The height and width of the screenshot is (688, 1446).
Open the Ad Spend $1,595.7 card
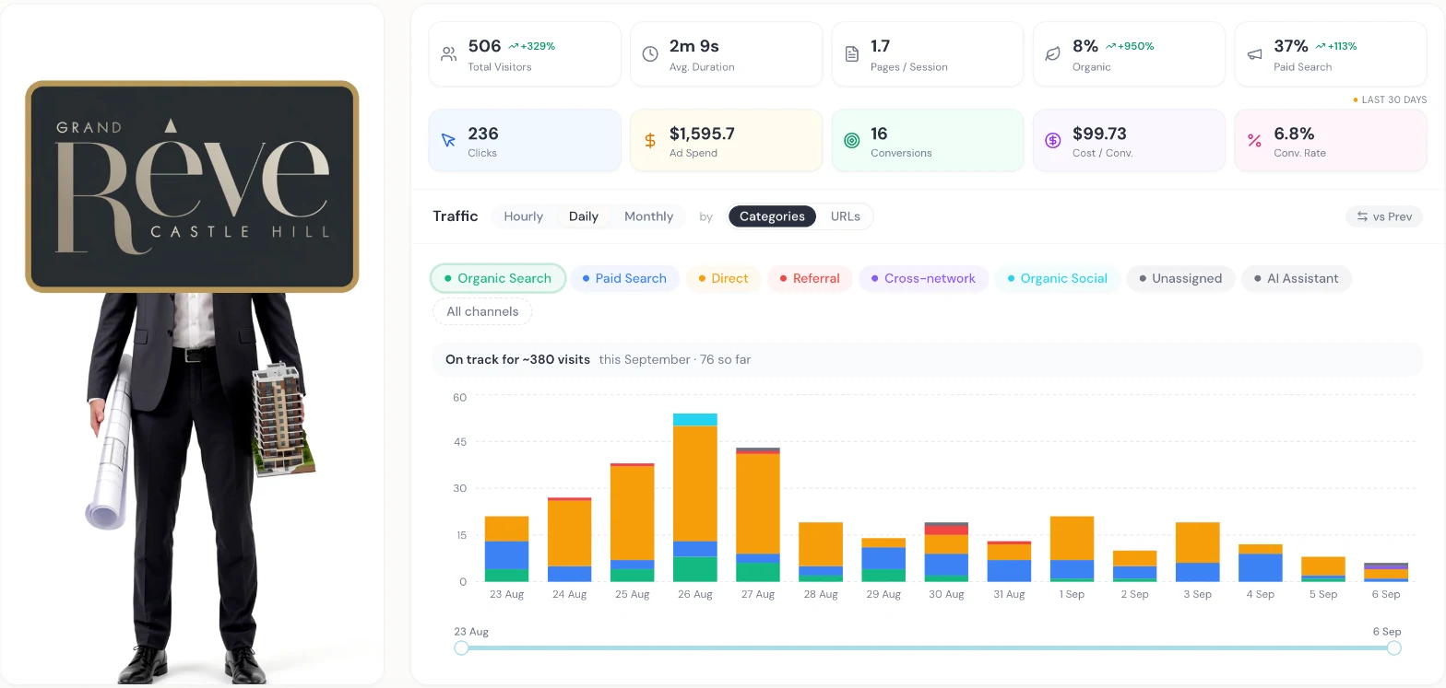[726, 141]
